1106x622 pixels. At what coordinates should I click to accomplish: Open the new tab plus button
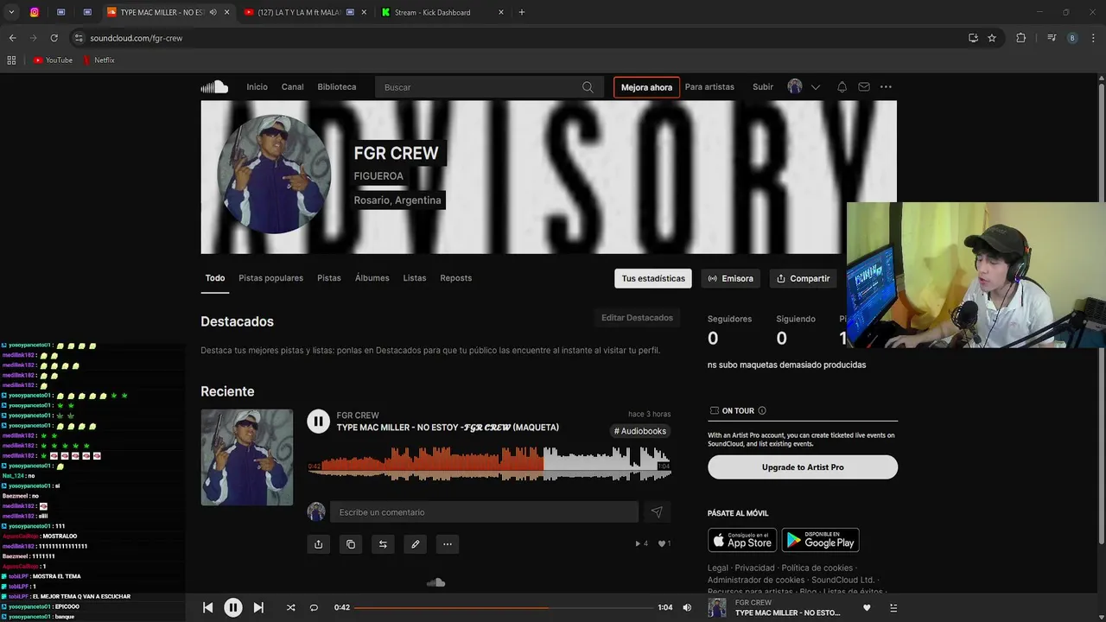(521, 12)
